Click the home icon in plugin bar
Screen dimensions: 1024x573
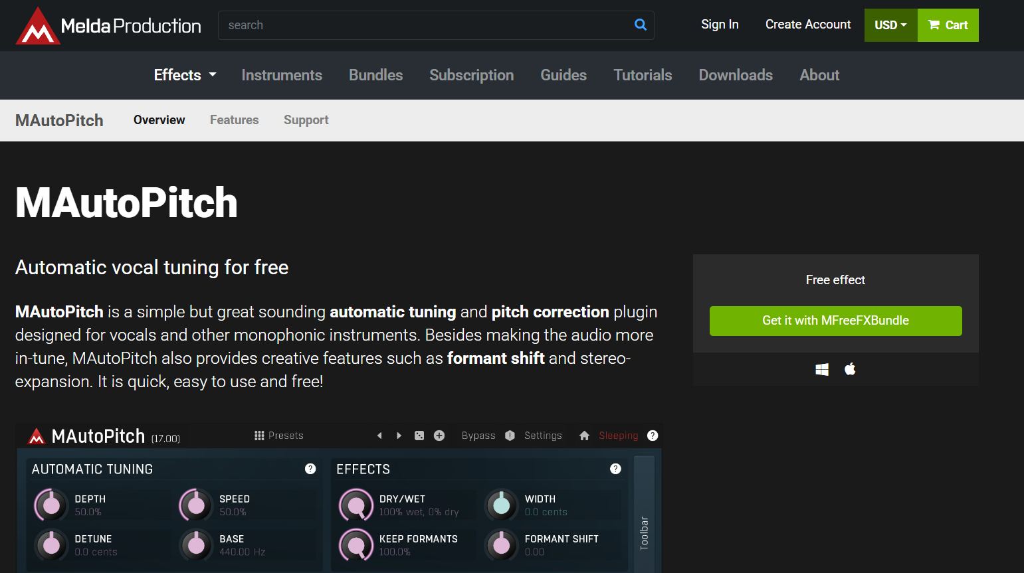(x=584, y=436)
